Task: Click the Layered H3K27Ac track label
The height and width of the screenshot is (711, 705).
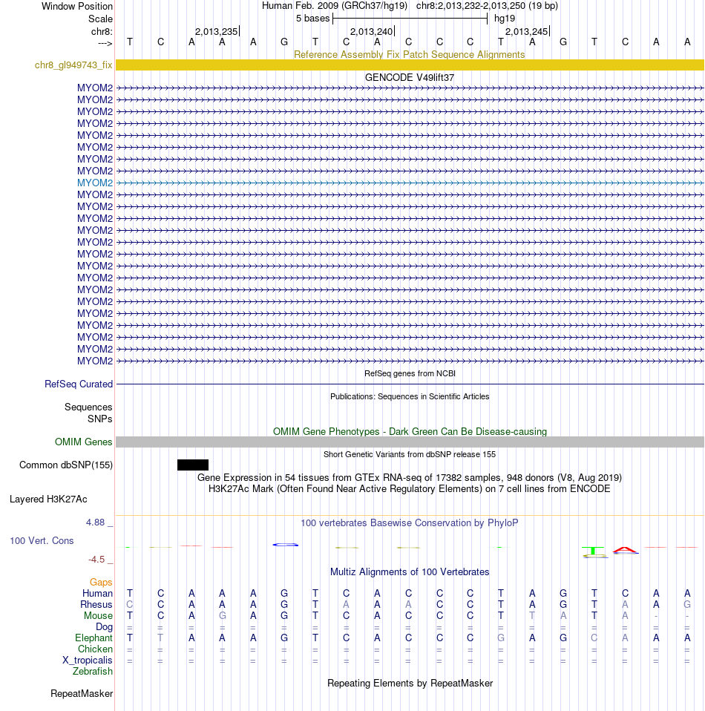Action: click(x=48, y=499)
